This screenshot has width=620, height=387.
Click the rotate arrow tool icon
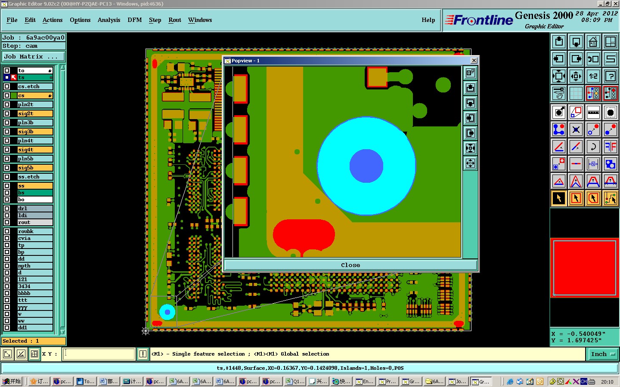click(x=593, y=147)
